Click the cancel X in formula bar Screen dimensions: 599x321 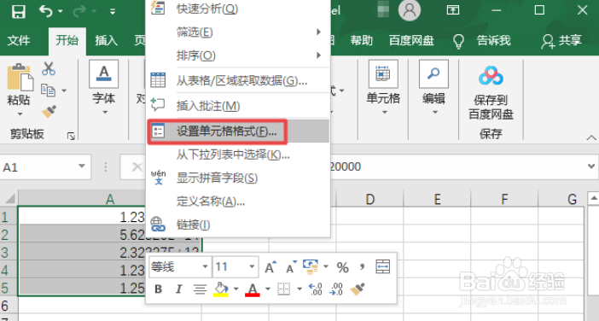(x=137, y=167)
